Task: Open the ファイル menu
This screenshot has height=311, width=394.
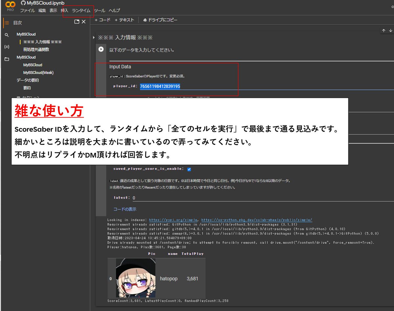Action: [x=27, y=11]
